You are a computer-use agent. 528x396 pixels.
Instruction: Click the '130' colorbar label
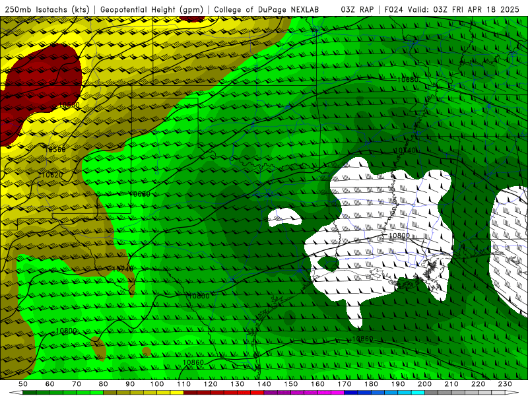pyautogui.click(x=238, y=384)
